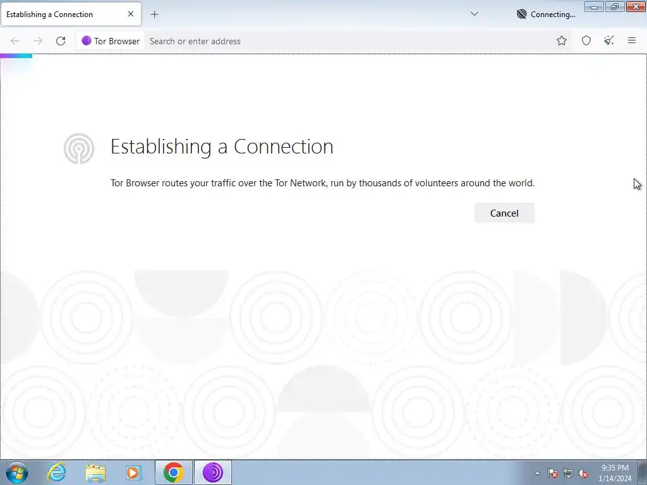Click the Connecting... status indicator

(545, 15)
